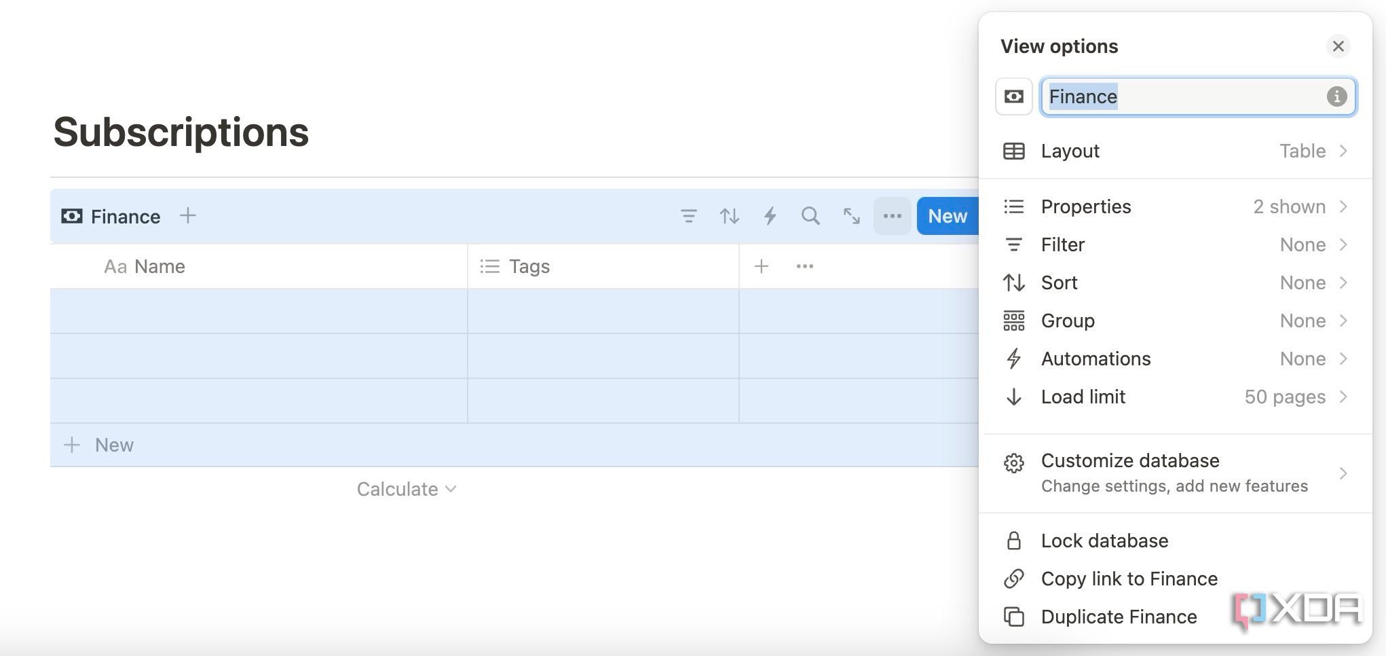Click the blue New button
The width and height of the screenshot is (1386, 656).
tap(947, 216)
